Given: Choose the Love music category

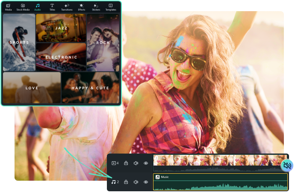Looking at the screenshot, I should [x=32, y=88].
